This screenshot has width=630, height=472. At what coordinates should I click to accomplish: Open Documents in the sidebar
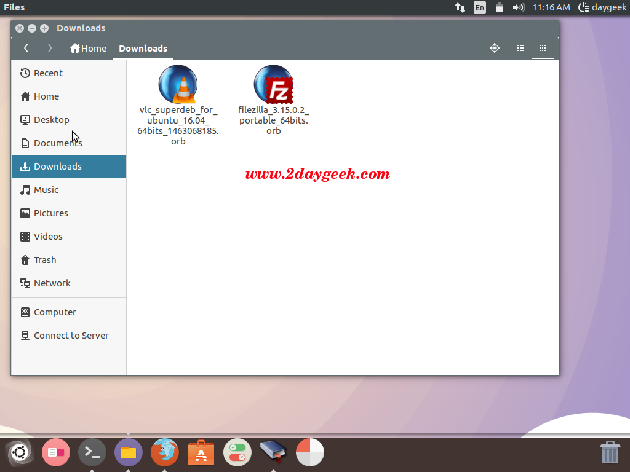[x=69, y=143]
